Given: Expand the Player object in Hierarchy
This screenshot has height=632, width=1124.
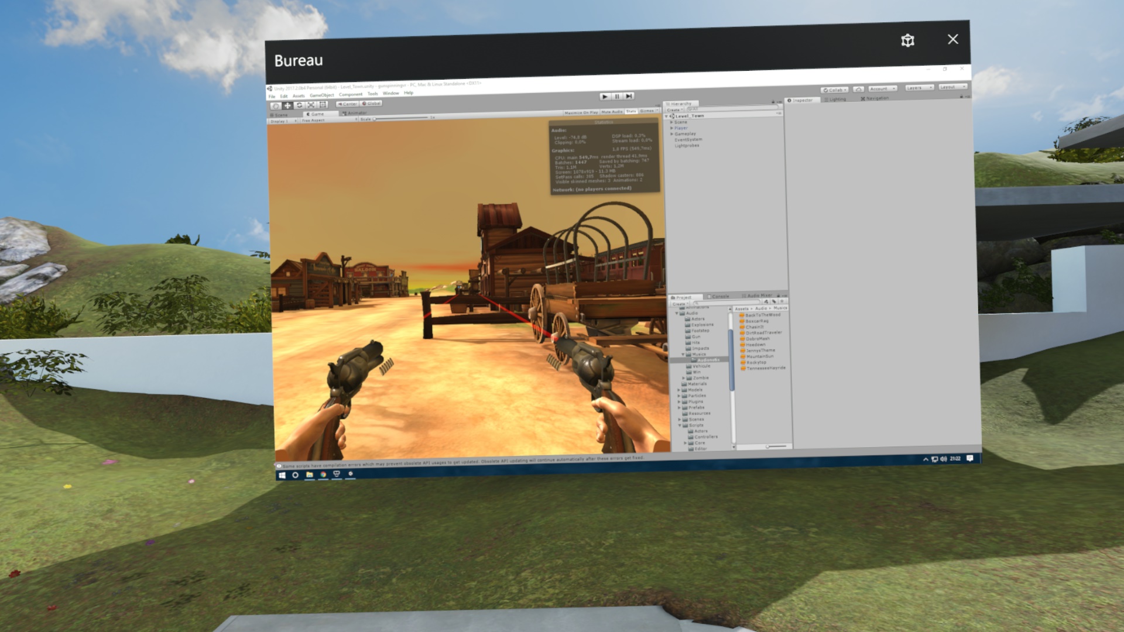Looking at the screenshot, I should pos(672,128).
